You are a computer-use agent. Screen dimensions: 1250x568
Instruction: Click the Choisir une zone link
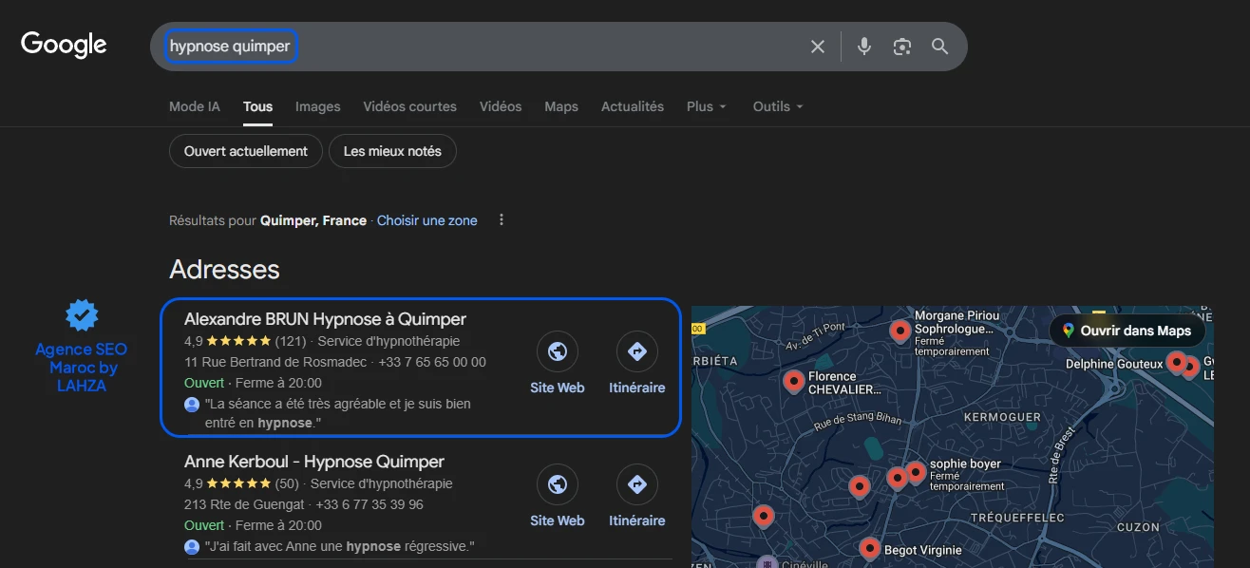pyautogui.click(x=427, y=220)
